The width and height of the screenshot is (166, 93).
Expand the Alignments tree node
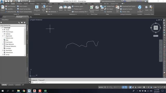point(3,36)
